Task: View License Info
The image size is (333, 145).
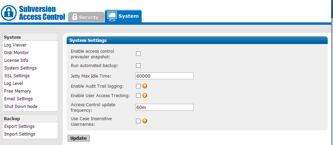Action: pos(16,60)
